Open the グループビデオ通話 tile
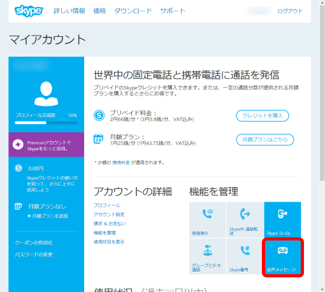Image resolution: width=325 pixels, height=292 pixels. point(208,256)
